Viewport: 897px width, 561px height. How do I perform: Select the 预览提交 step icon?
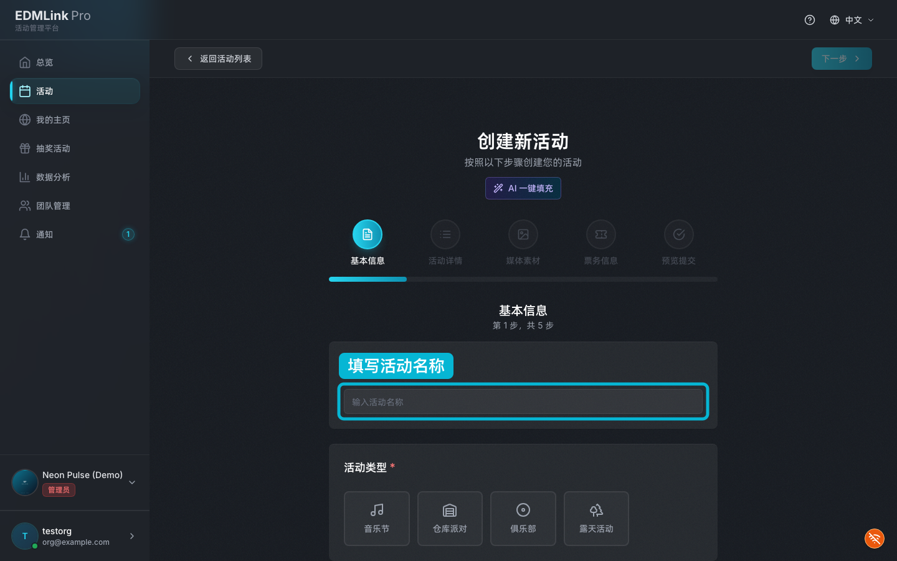coord(679,234)
